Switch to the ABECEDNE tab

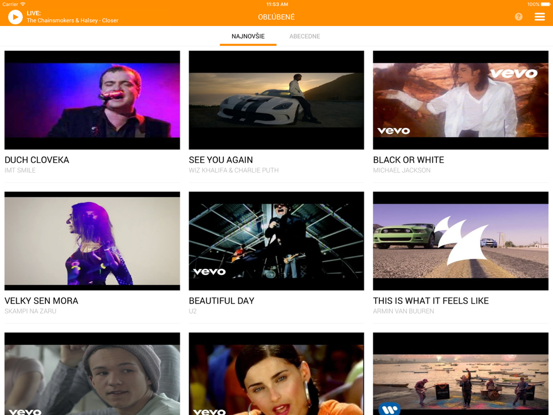pyautogui.click(x=305, y=36)
